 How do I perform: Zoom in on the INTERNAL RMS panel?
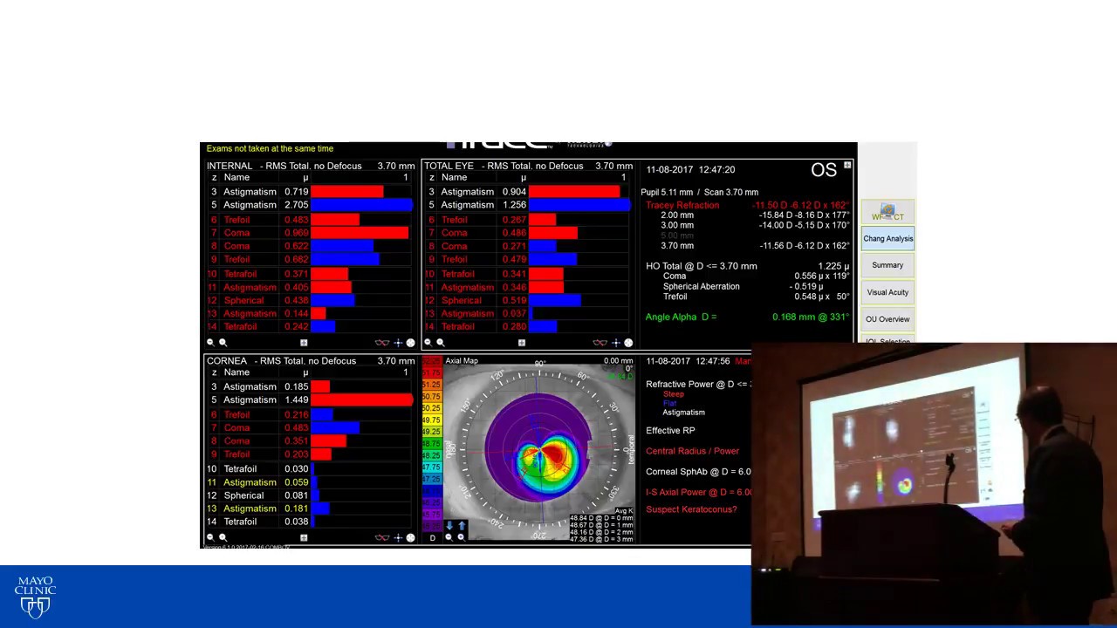pyautogui.click(x=223, y=343)
